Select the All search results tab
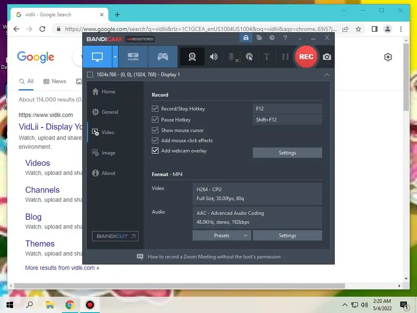 click(26, 82)
